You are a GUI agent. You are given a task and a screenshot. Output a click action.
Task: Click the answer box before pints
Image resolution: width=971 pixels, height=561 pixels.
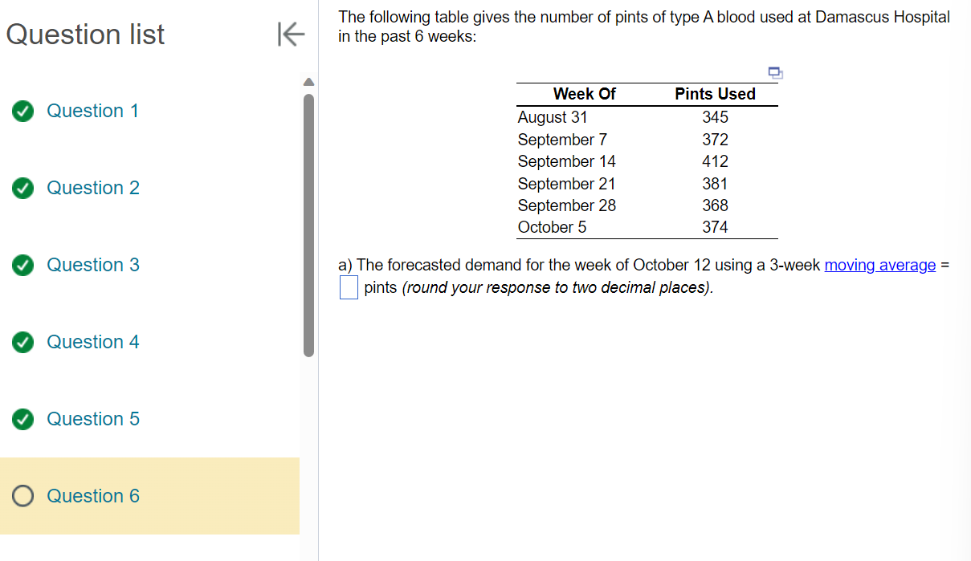[348, 287]
